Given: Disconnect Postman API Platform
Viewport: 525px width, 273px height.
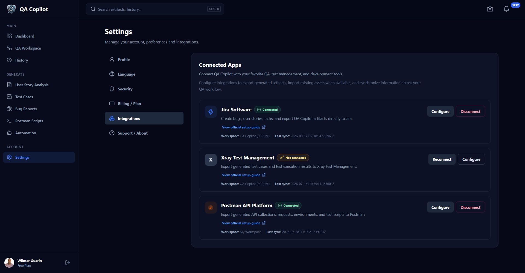Looking at the screenshot, I should (470, 207).
